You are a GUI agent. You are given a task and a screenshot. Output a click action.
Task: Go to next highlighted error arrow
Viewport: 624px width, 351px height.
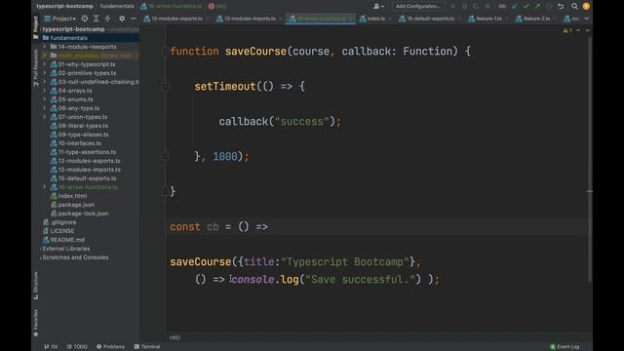(x=587, y=30)
